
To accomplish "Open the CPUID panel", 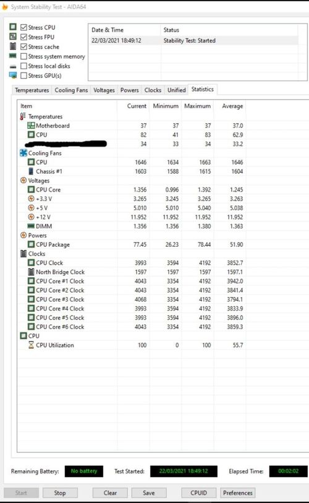I will point(199,492).
